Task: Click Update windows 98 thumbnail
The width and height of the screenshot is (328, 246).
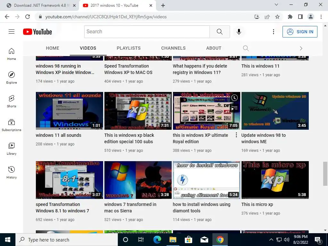Action: tap(275, 111)
